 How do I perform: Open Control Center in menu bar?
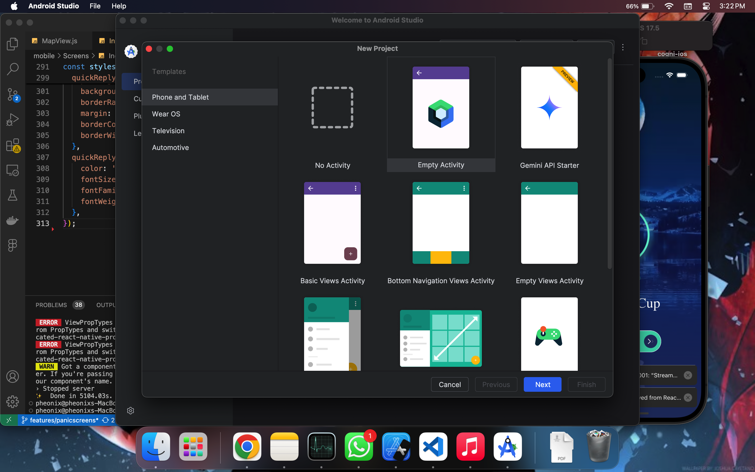tap(706, 6)
